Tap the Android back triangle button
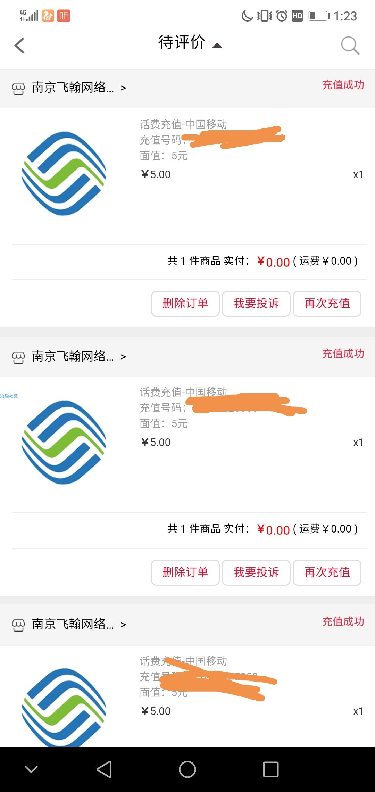375x792 pixels. pyautogui.click(x=104, y=769)
